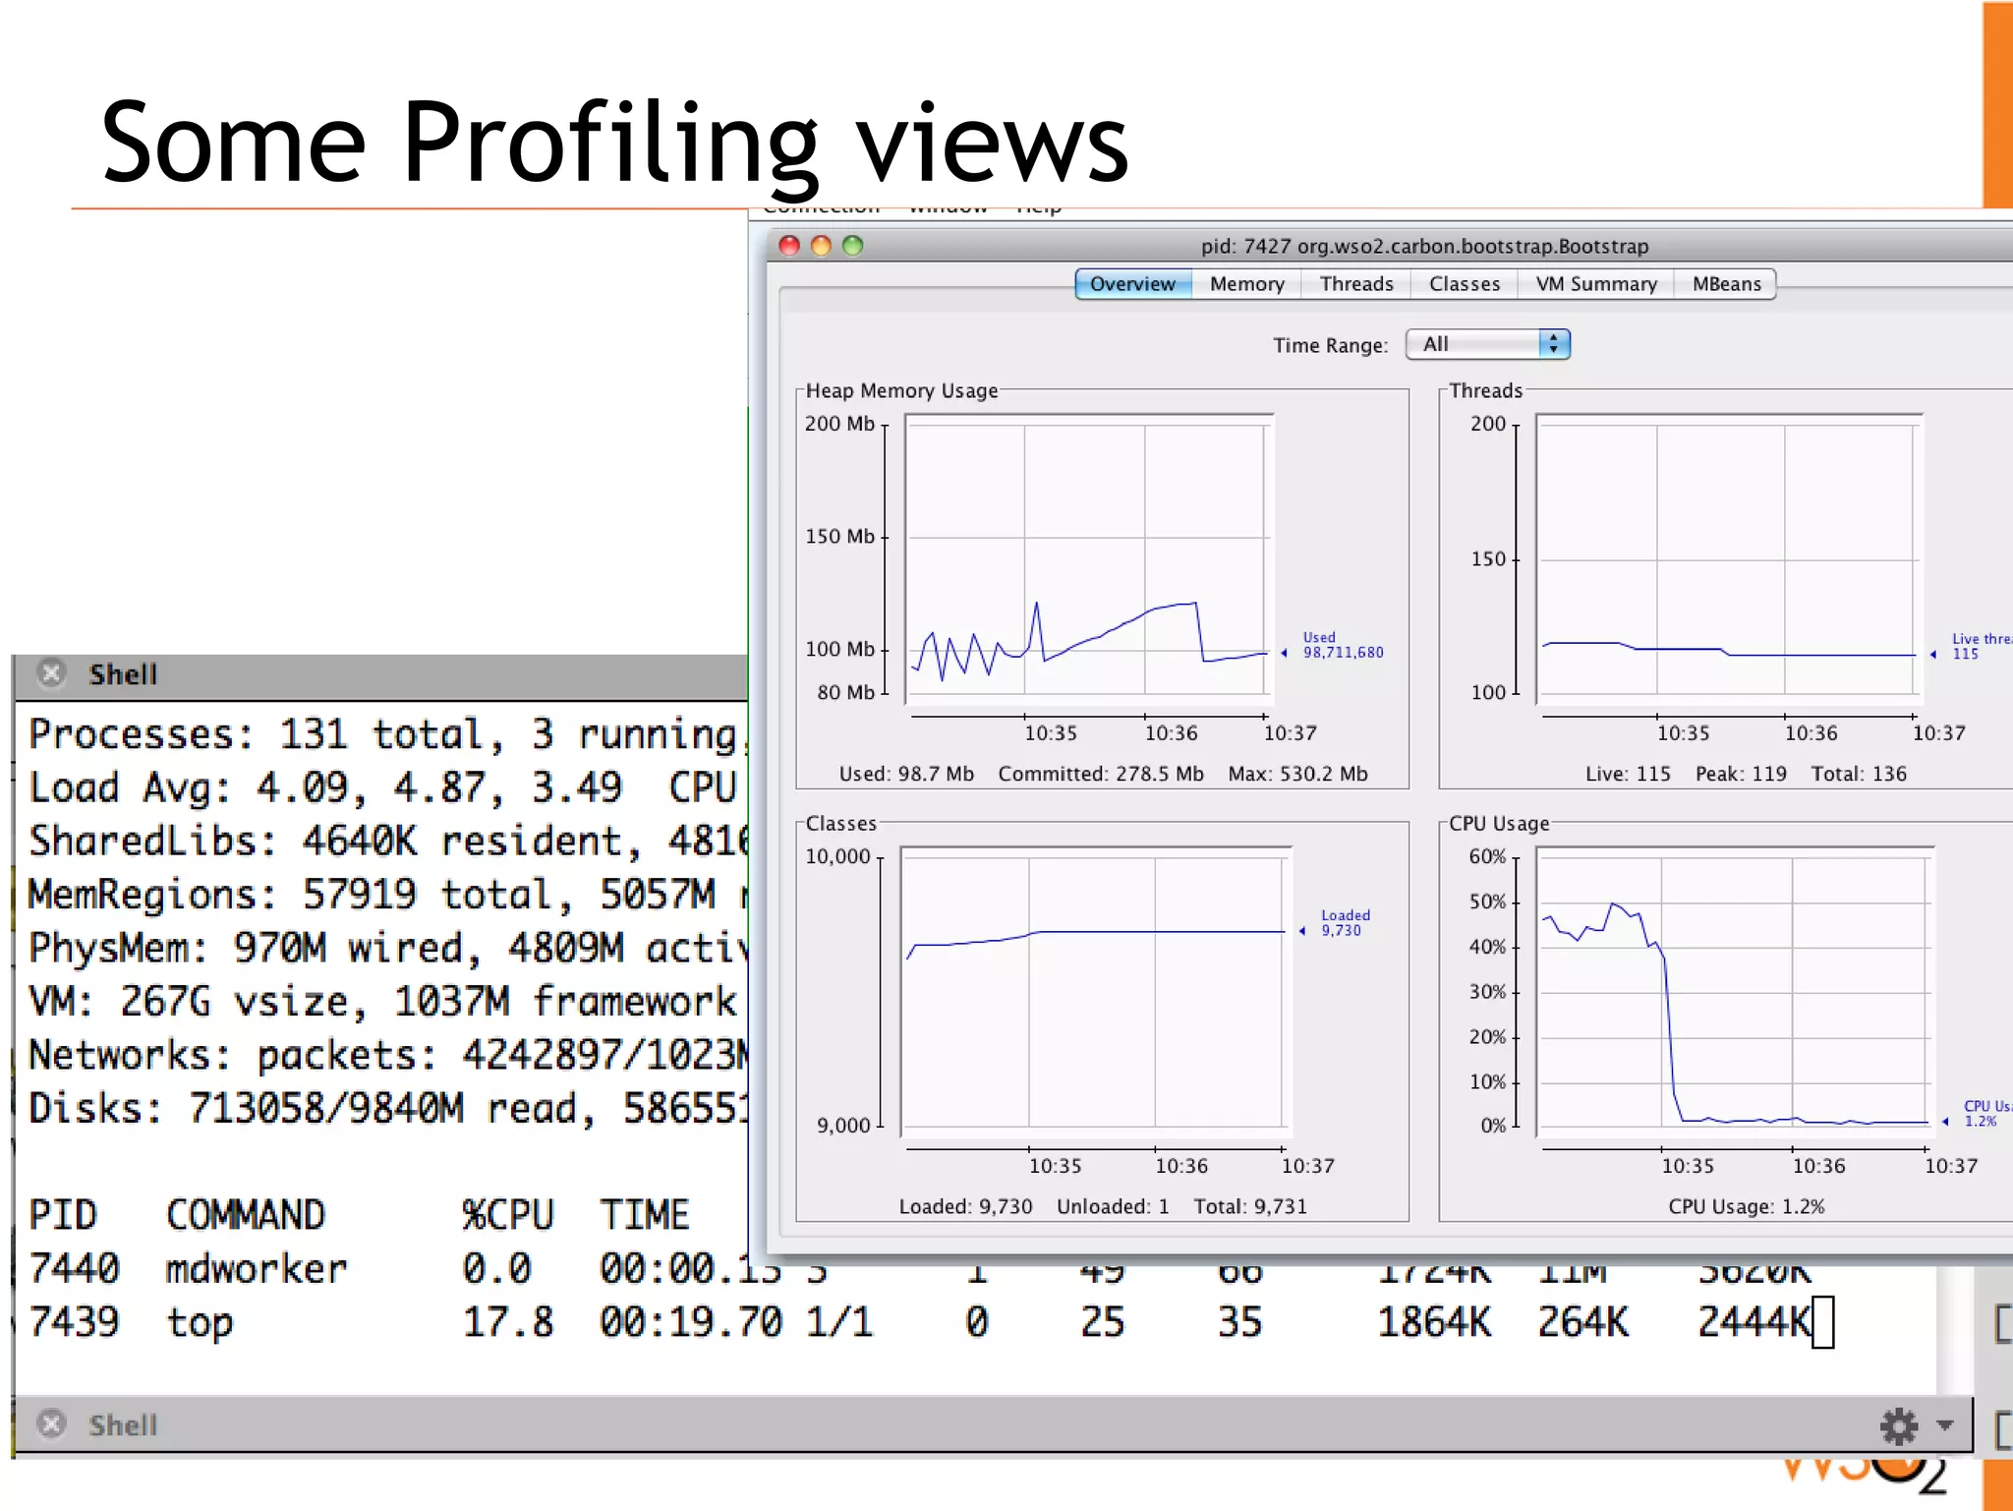The height and width of the screenshot is (1511, 2013).
Task: Zoom the JConsole window with green button
Action: pos(853,246)
